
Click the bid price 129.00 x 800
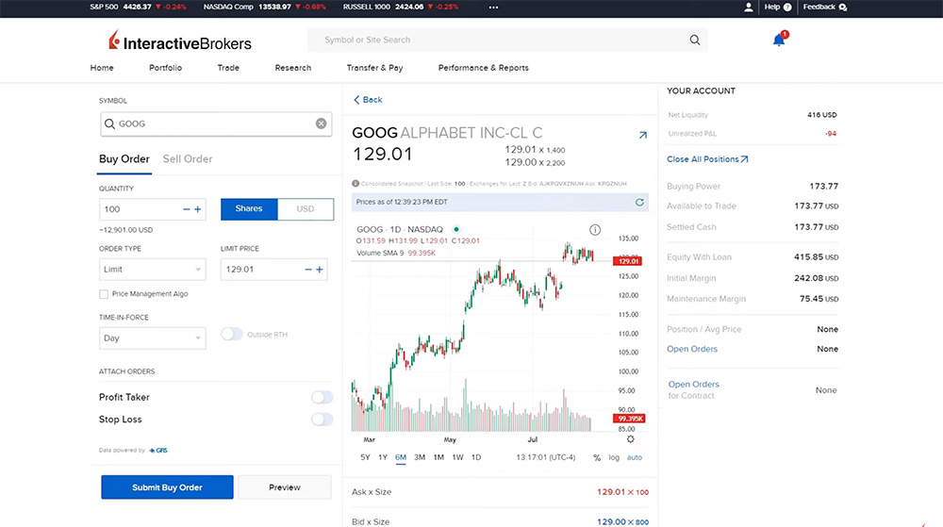tap(622, 521)
